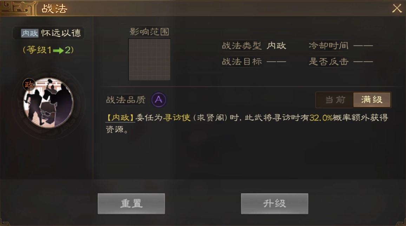Screen dimensions: 406x226
Task: Click the green level-up arrow icon
Action: tap(58, 50)
